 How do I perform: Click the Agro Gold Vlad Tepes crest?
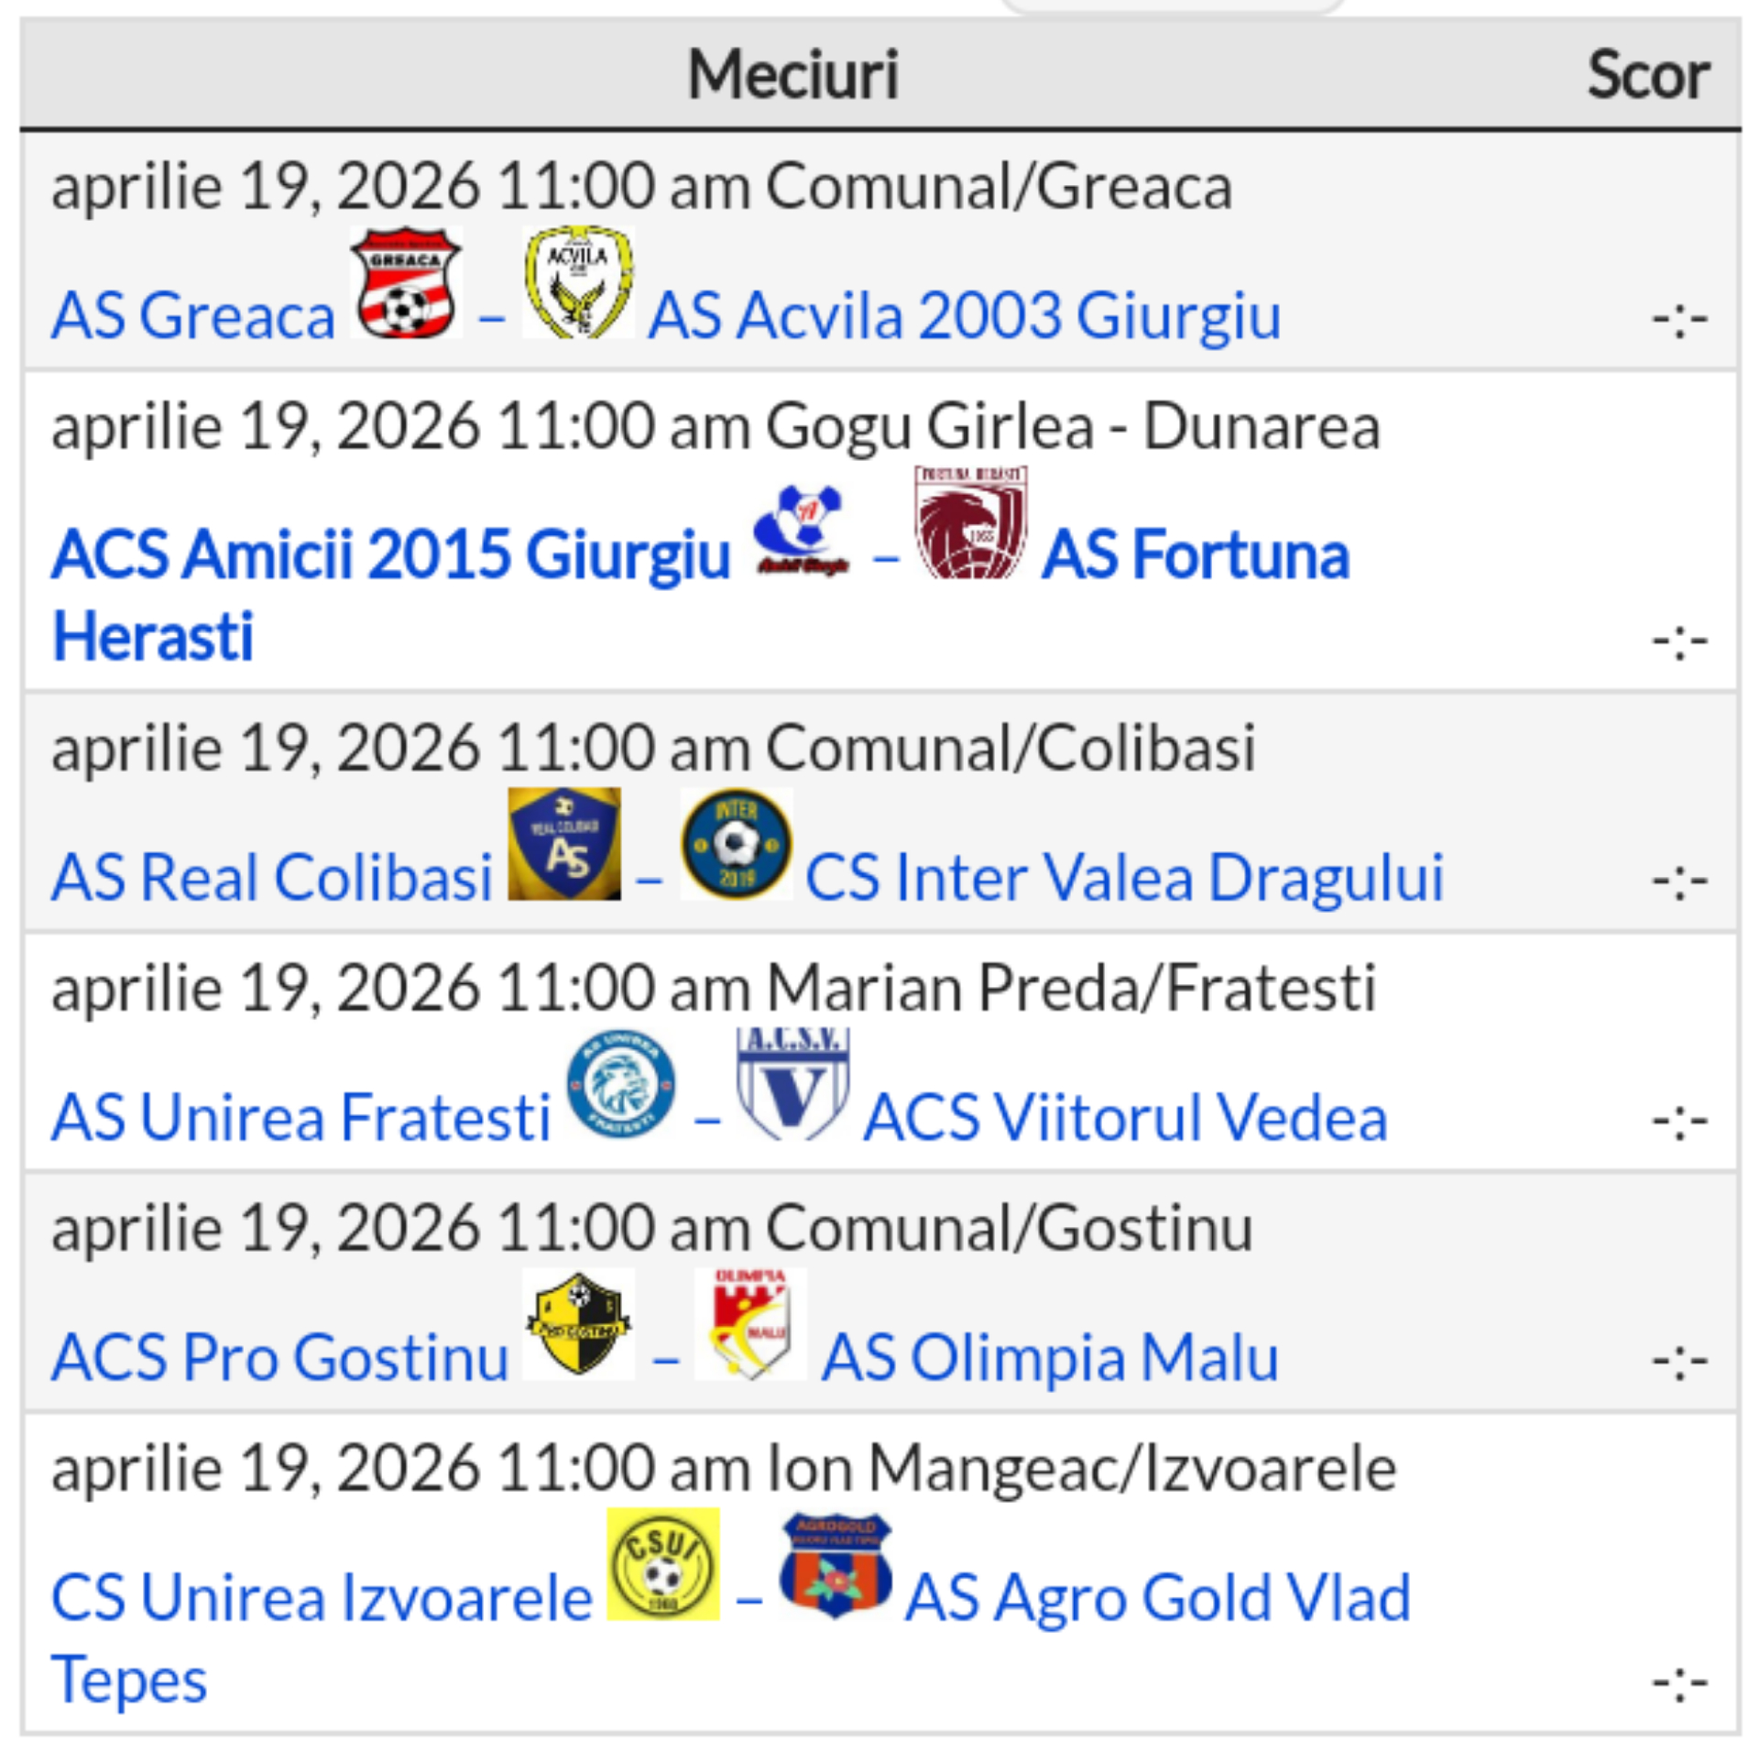pos(836,1563)
